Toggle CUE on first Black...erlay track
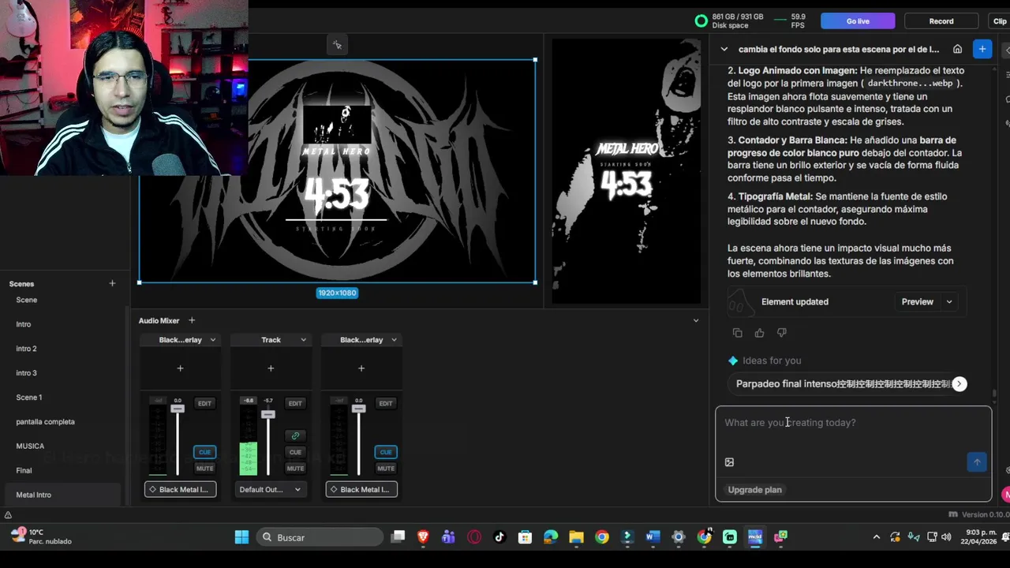This screenshot has height=568, width=1010. point(204,452)
